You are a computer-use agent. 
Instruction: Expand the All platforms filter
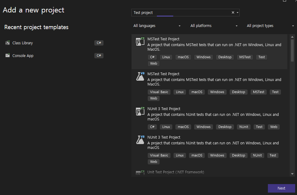(214, 26)
